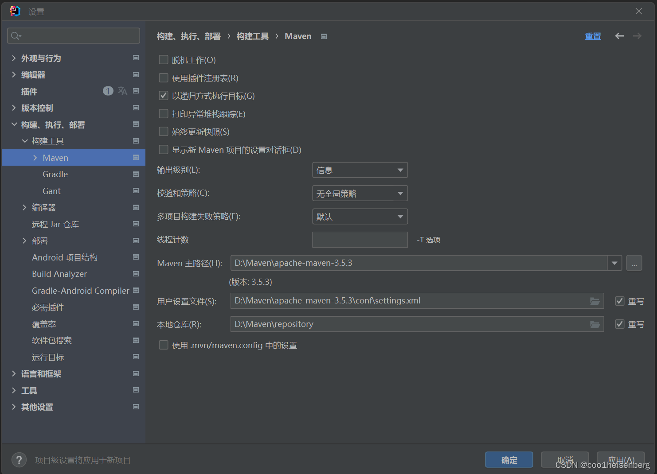Click project-level icon on 远程 Jar 仓库 row

pos(136,224)
